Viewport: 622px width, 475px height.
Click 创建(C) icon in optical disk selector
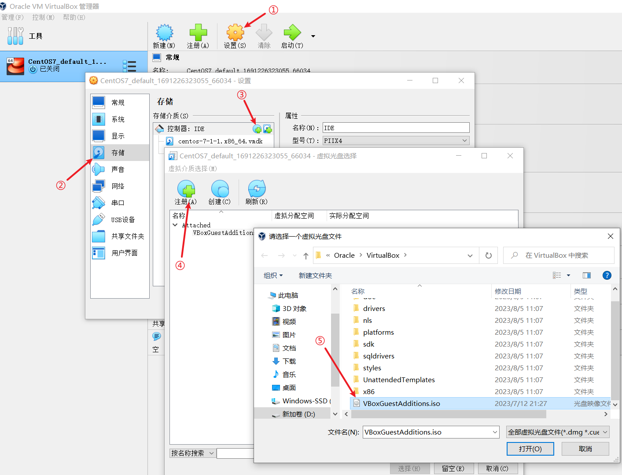pyautogui.click(x=220, y=193)
